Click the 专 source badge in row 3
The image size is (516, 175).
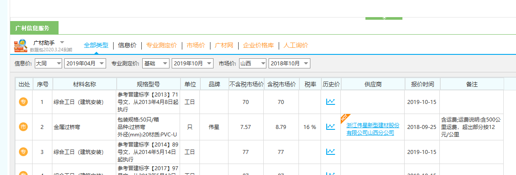coord(23,152)
